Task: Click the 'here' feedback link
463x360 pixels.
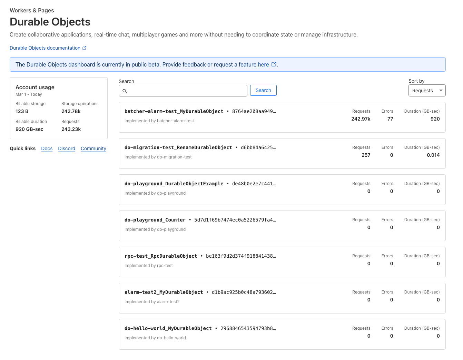Action: [x=263, y=64]
